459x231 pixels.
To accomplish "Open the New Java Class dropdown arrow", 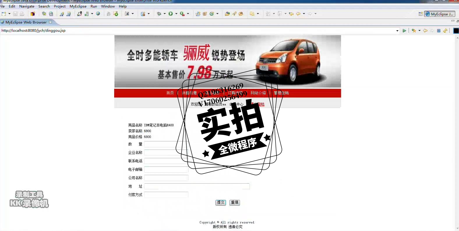I will tap(217, 14).
